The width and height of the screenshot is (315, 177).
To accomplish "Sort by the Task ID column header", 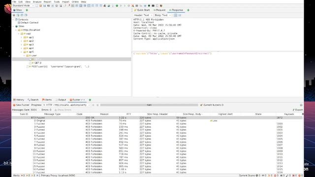I will pos(24,114).
